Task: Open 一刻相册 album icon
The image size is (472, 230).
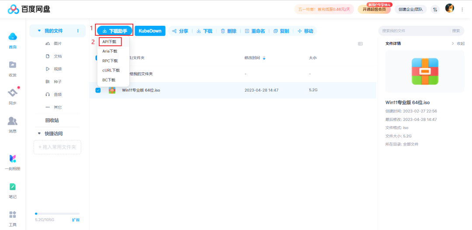Action: point(13,159)
